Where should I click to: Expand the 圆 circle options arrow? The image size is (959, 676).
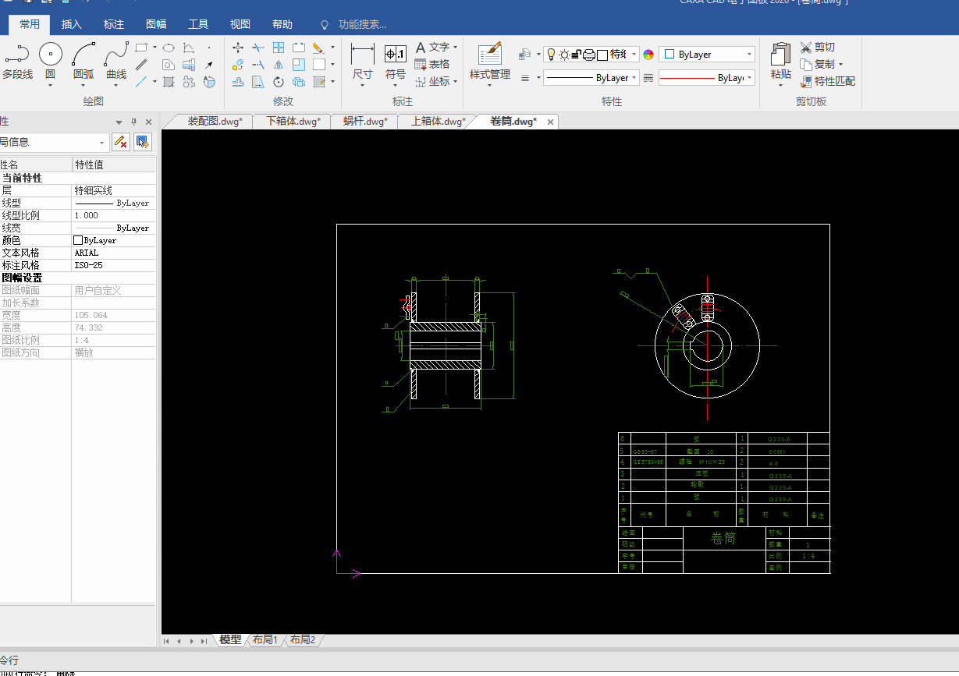51,85
